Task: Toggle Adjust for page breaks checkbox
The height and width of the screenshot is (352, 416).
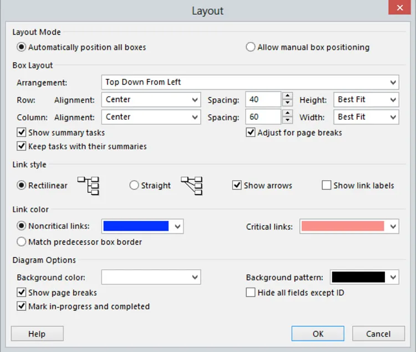Action: point(251,132)
